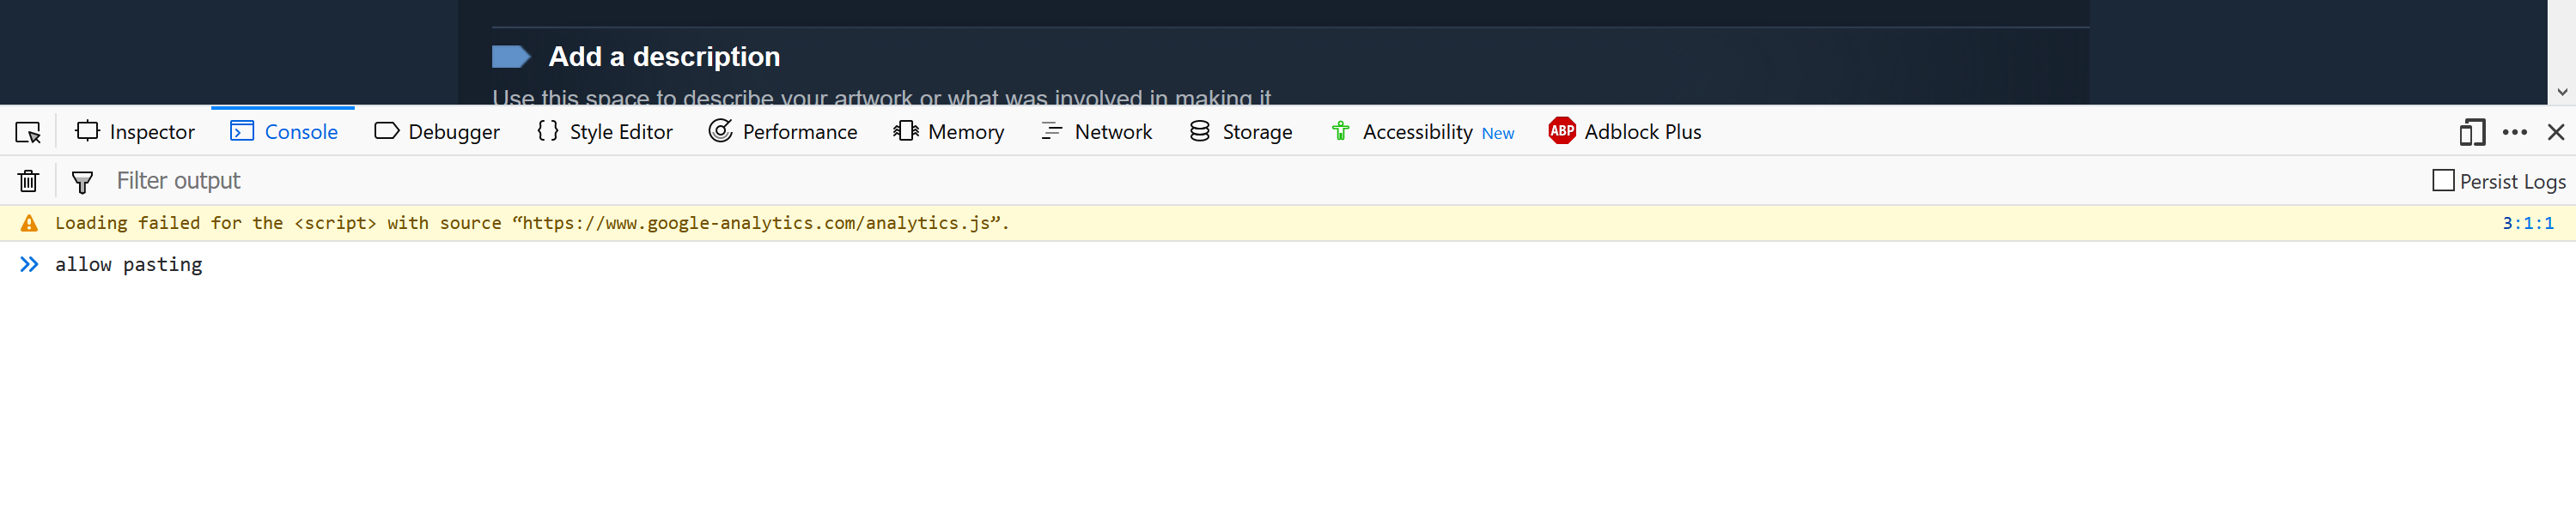Enable the Persist Logs checkbox
Image resolution: width=2576 pixels, height=530 pixels.
pos(2443,181)
